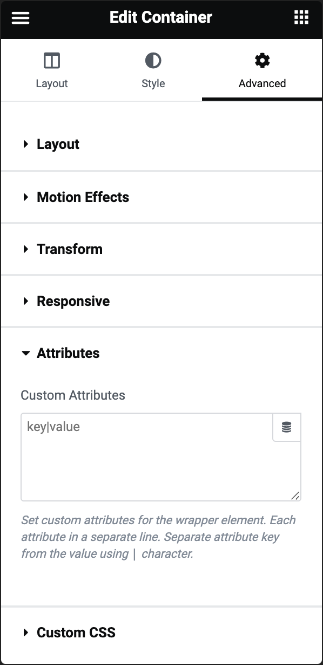Screen dimensions: 323x665
Task: Expand the Transform section arrow
Action: [x=25, y=250]
